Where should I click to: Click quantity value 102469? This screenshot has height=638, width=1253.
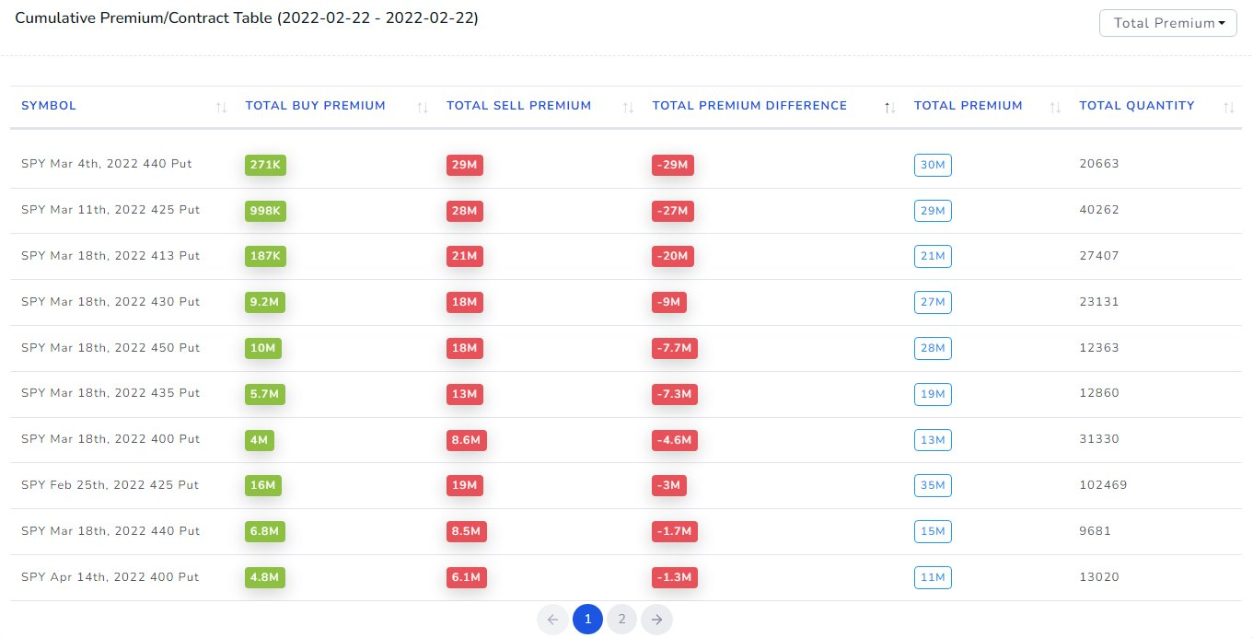pos(1103,485)
